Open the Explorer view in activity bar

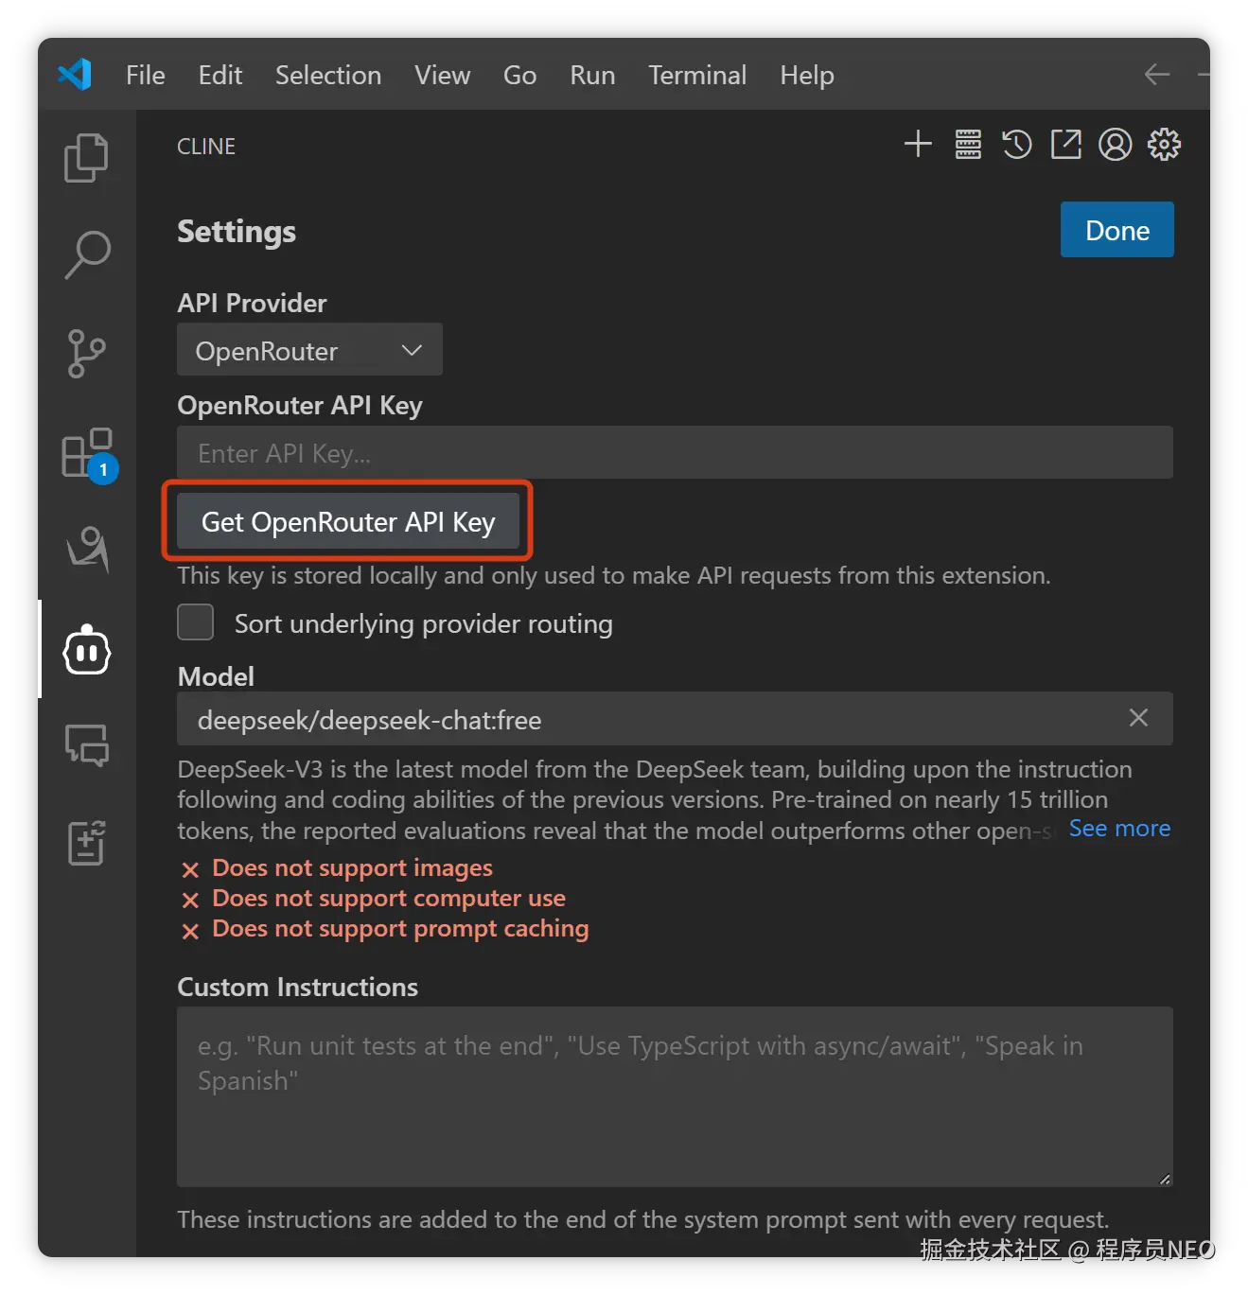86,157
